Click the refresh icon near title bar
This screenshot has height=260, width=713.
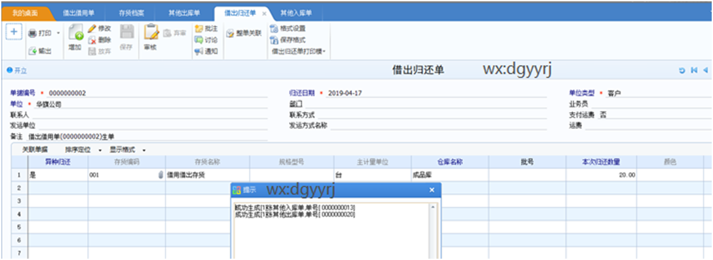[682, 70]
